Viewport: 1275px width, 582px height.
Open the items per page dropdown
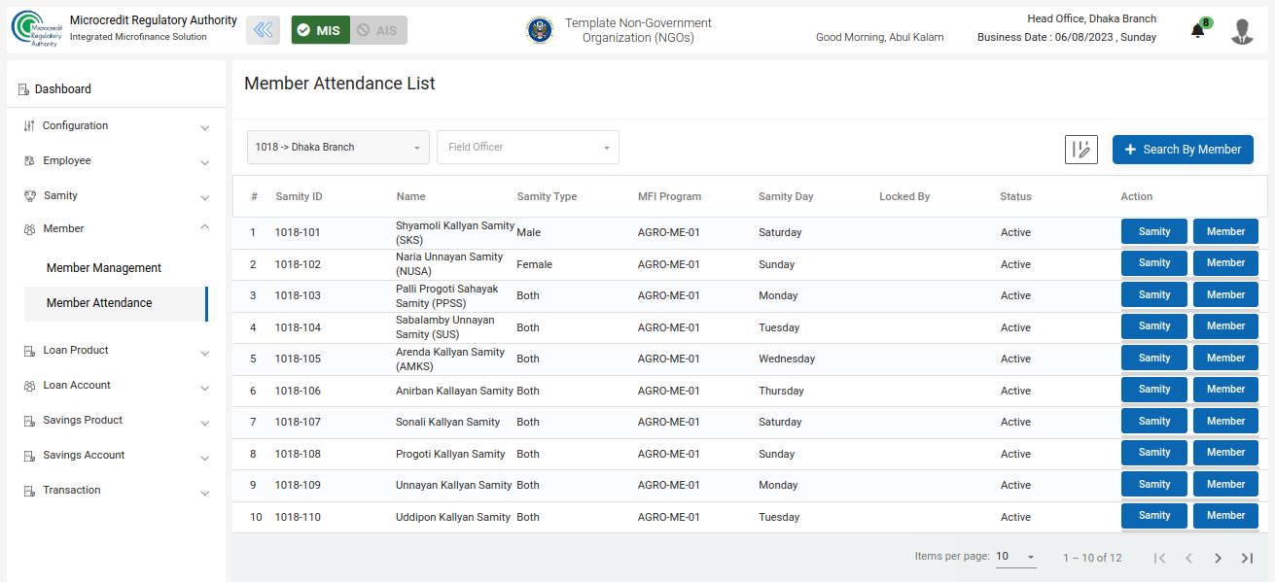(1016, 558)
